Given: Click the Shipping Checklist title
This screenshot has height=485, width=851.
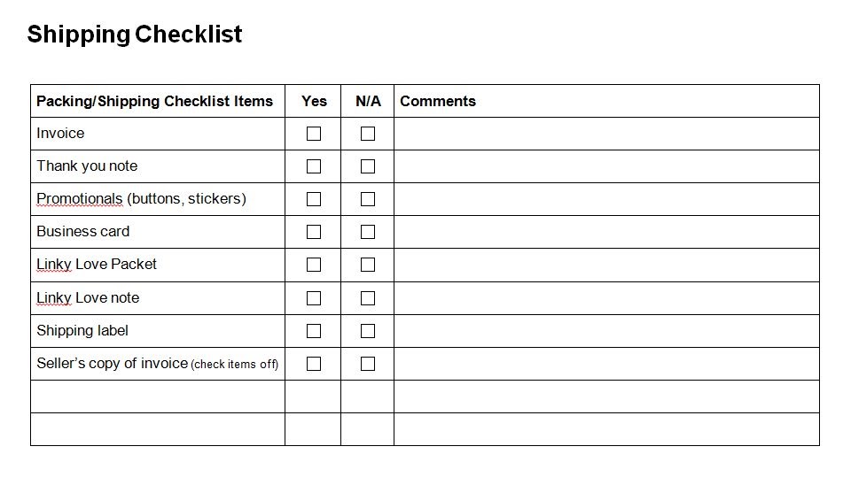Looking at the screenshot, I should point(134,35).
